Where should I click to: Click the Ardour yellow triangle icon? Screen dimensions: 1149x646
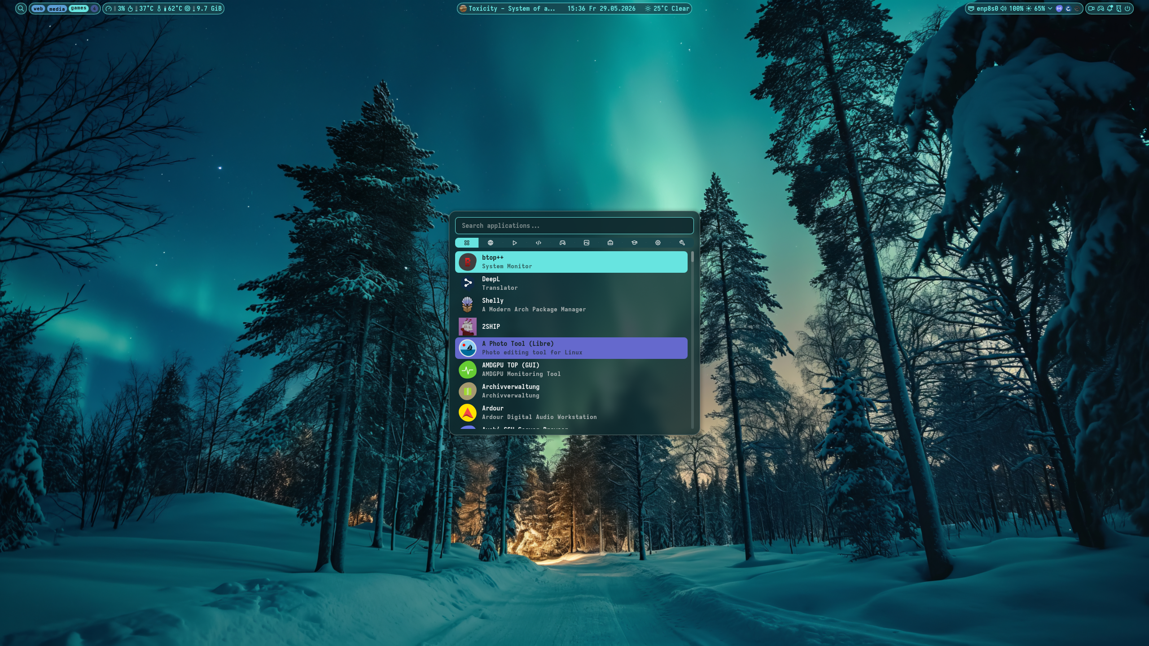pos(468,413)
